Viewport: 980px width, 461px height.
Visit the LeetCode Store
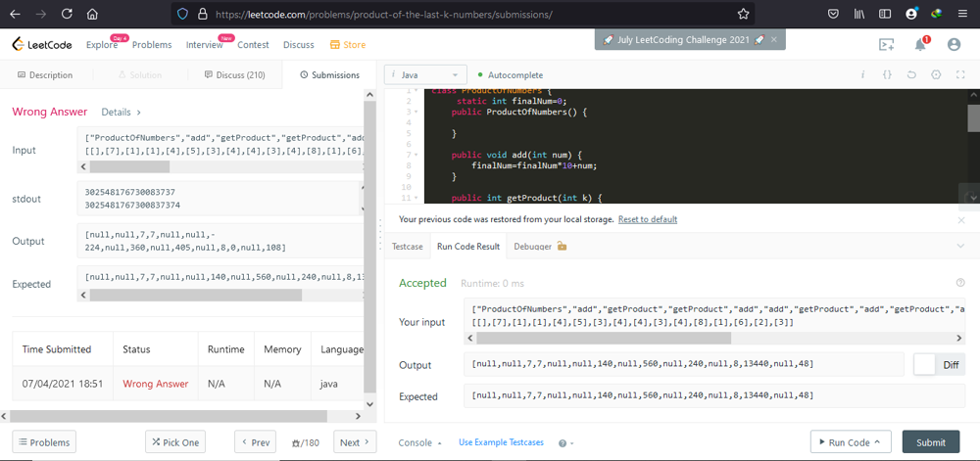pyautogui.click(x=348, y=44)
